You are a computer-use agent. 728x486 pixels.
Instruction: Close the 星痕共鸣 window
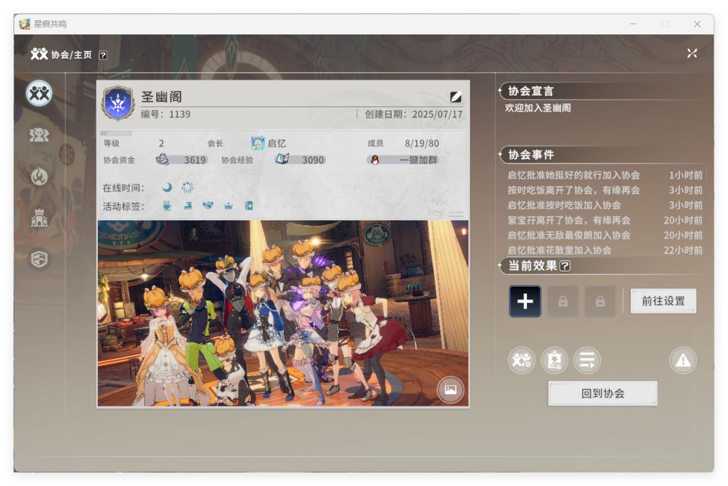tap(697, 24)
